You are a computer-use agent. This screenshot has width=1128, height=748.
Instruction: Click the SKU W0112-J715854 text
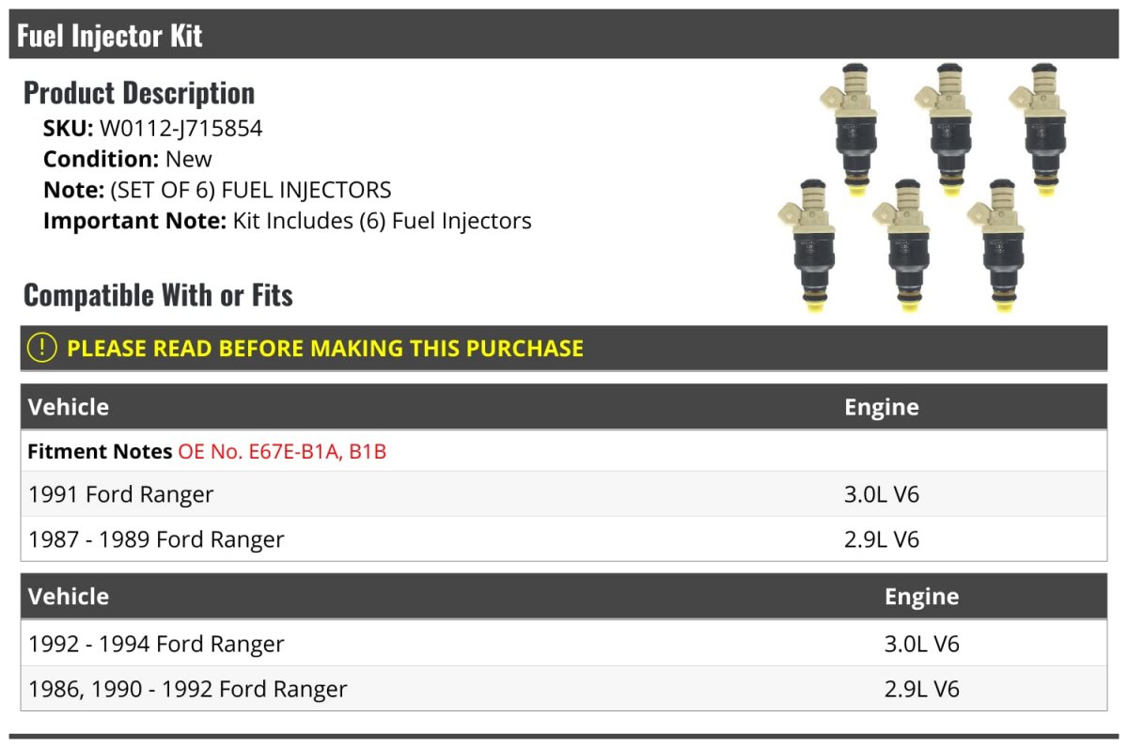[x=153, y=129]
